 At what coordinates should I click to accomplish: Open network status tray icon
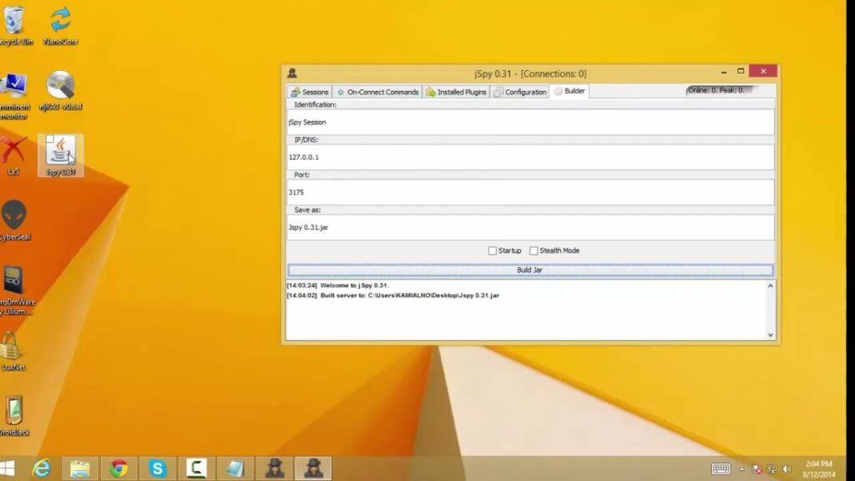click(772, 469)
